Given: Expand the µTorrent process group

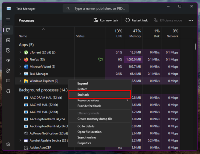Looking at the screenshot, I should coord(20,52).
